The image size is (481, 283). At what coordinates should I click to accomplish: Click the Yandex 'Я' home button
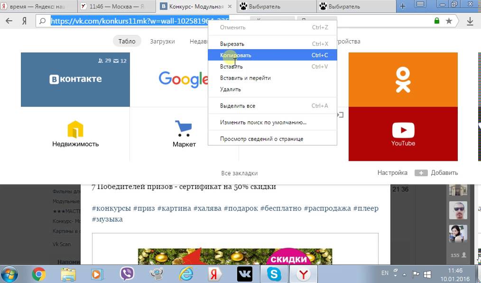tap(24, 21)
